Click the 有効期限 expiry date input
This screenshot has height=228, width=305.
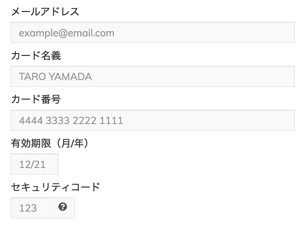[34, 164]
